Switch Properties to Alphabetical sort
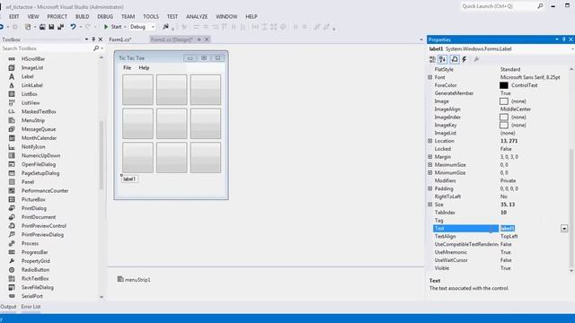 tap(443, 59)
